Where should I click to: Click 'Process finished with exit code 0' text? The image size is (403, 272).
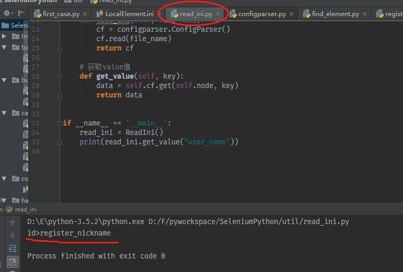pos(96,256)
